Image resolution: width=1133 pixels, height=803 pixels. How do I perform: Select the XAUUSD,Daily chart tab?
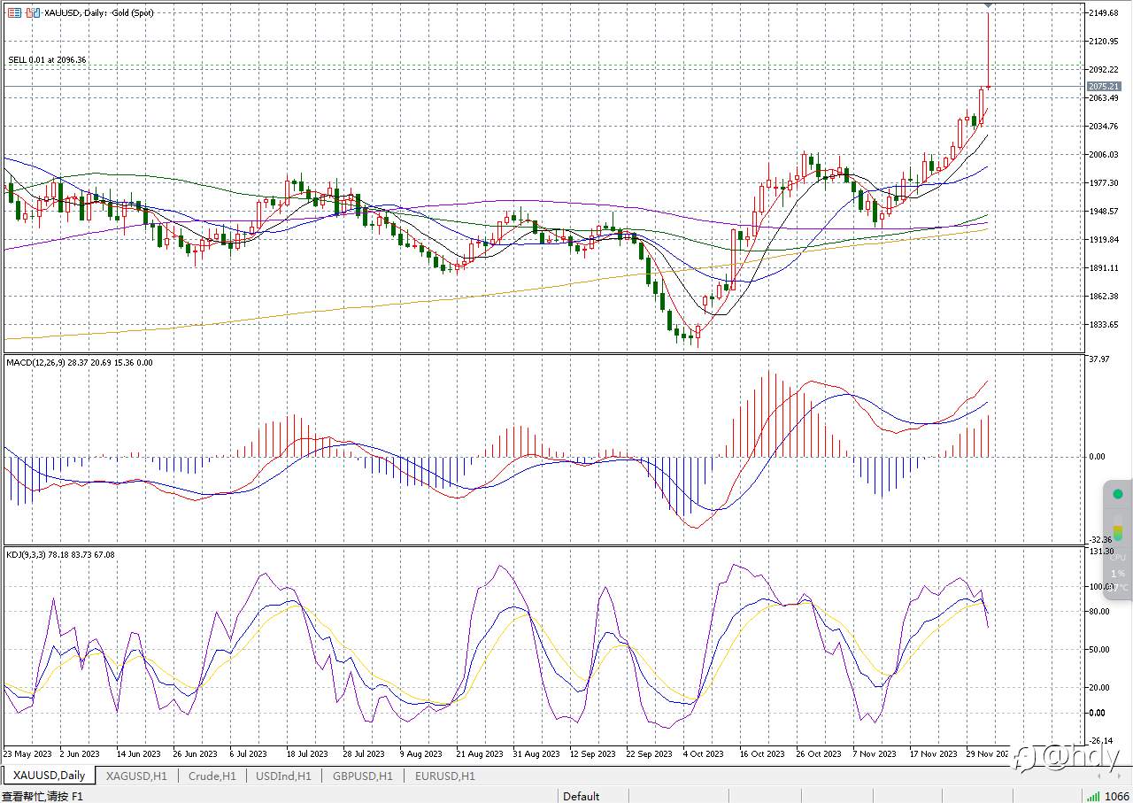pyautogui.click(x=49, y=776)
